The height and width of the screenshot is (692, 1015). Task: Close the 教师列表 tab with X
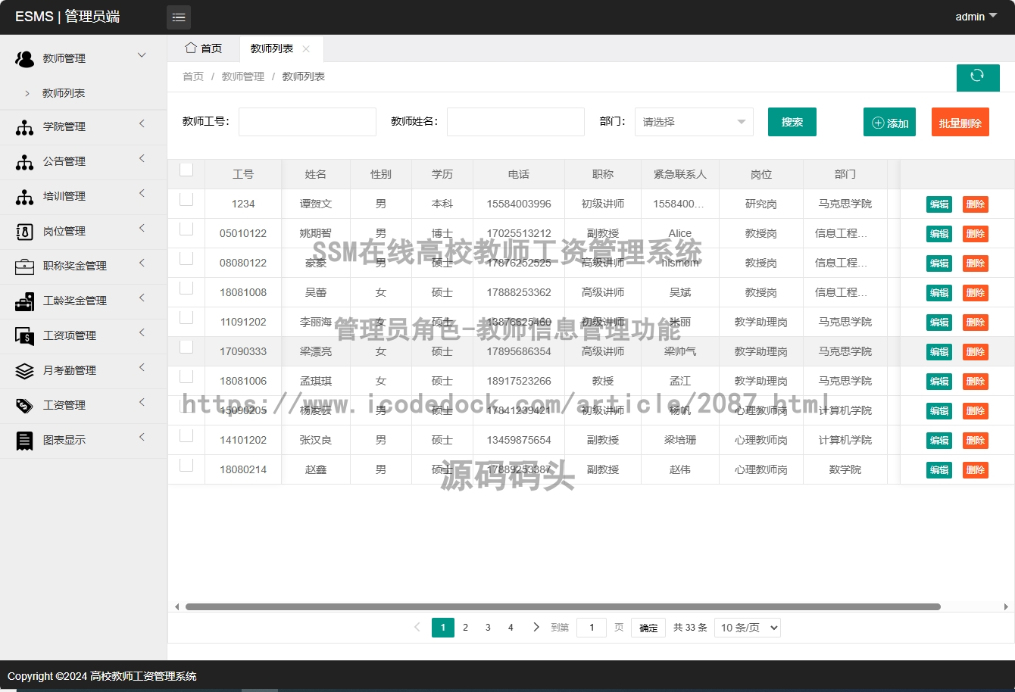[x=306, y=48]
